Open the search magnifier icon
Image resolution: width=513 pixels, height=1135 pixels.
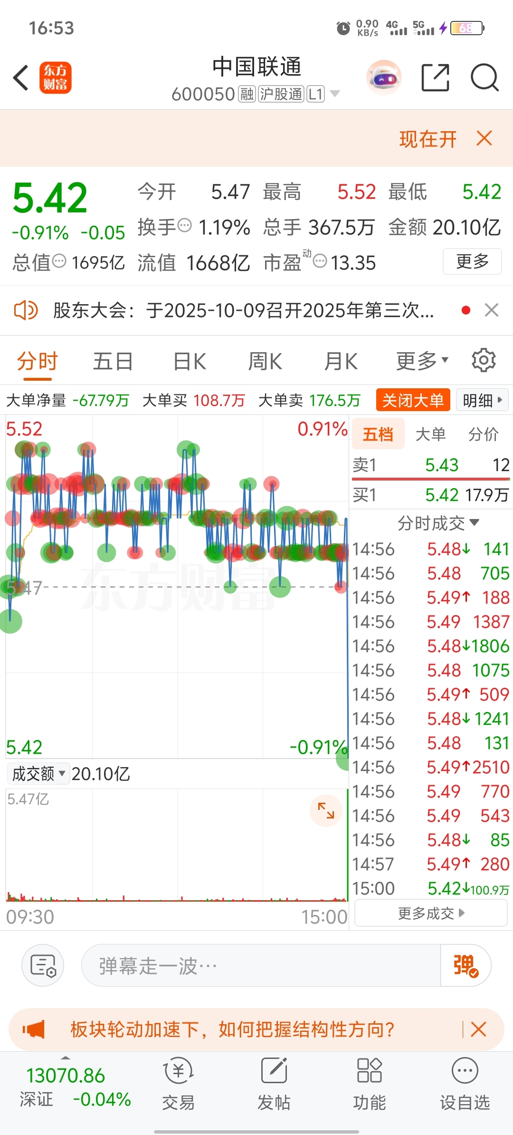[x=484, y=77]
